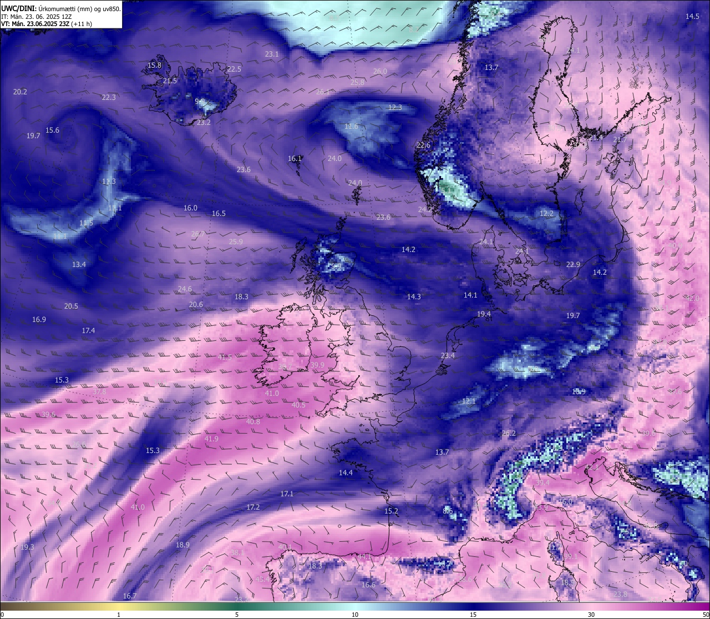The height and width of the screenshot is (619, 710).
Task: Click the 40.8 map value
Action: pos(253,422)
